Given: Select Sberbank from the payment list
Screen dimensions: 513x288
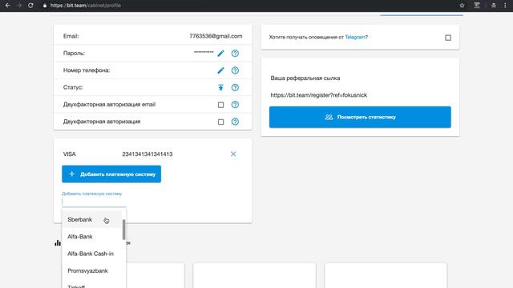Looking at the screenshot, I should point(91,219).
